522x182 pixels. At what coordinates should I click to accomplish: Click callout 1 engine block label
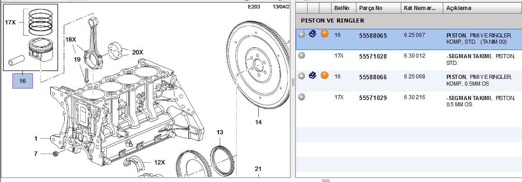tap(36, 139)
